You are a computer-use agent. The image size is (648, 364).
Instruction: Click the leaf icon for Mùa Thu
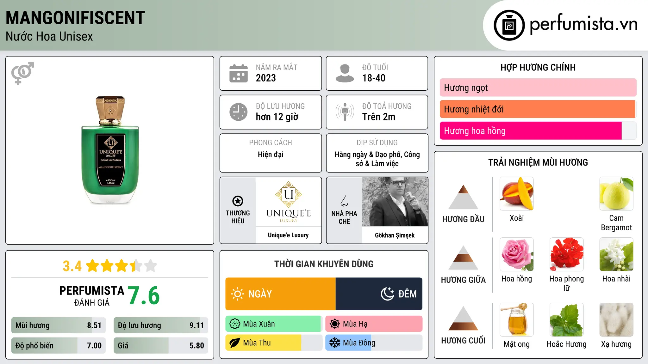pyautogui.click(x=235, y=343)
